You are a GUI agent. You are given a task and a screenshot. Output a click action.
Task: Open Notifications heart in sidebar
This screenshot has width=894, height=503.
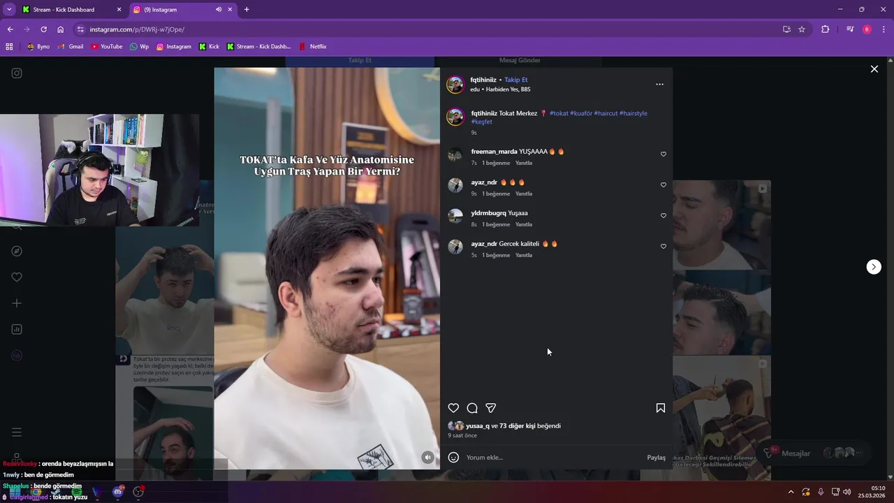(x=17, y=277)
